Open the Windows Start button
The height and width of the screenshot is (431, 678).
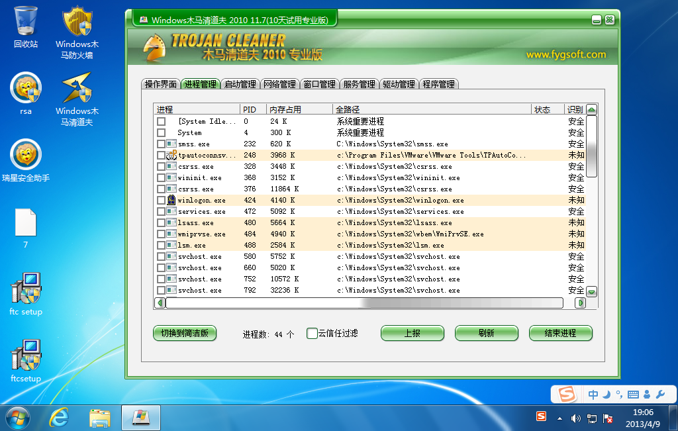coord(17,418)
